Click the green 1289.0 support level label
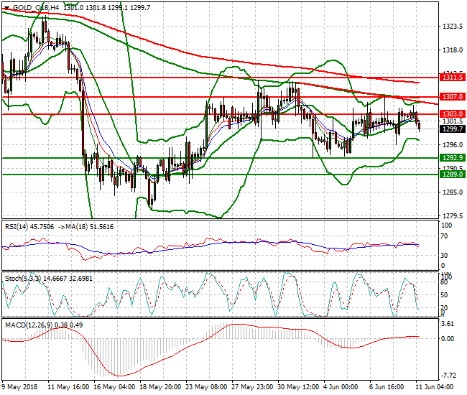Image resolution: width=467 pixels, height=395 pixels. point(453,175)
